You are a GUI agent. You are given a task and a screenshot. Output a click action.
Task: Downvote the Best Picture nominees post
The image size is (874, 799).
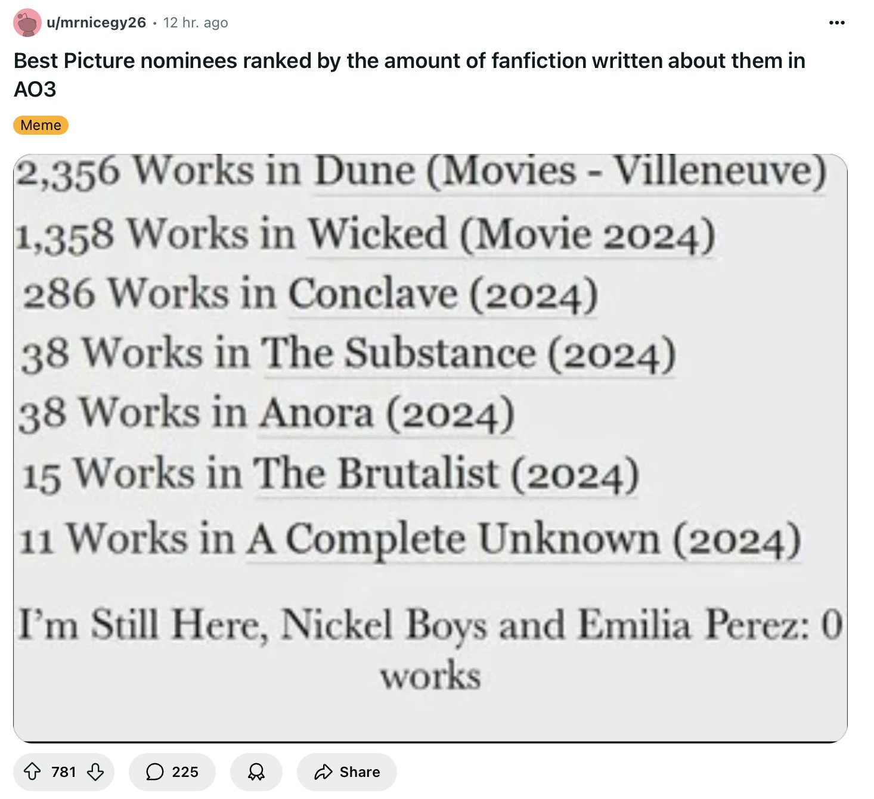95,772
